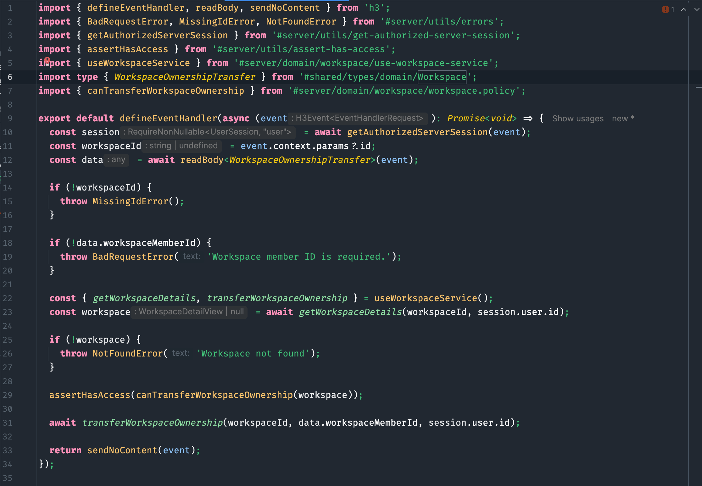Click the 'new *' author hint

point(623,119)
